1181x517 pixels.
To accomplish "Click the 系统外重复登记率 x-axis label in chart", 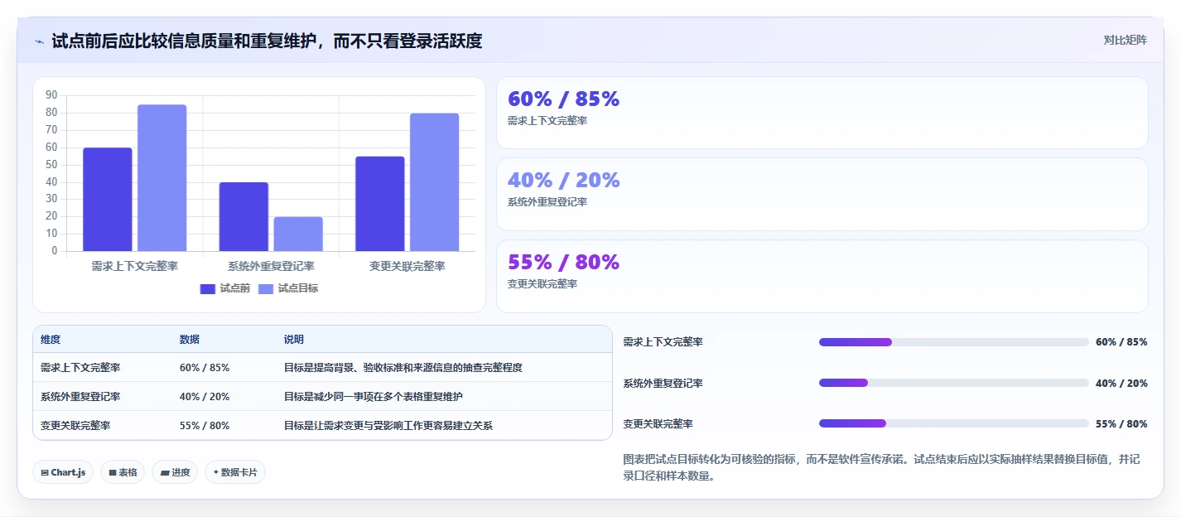I will (271, 266).
